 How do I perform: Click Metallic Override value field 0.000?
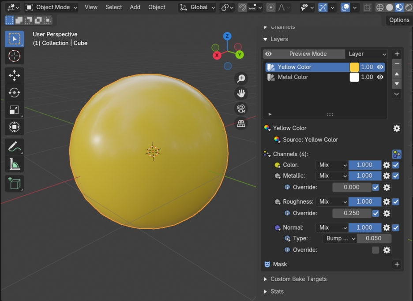352,187
